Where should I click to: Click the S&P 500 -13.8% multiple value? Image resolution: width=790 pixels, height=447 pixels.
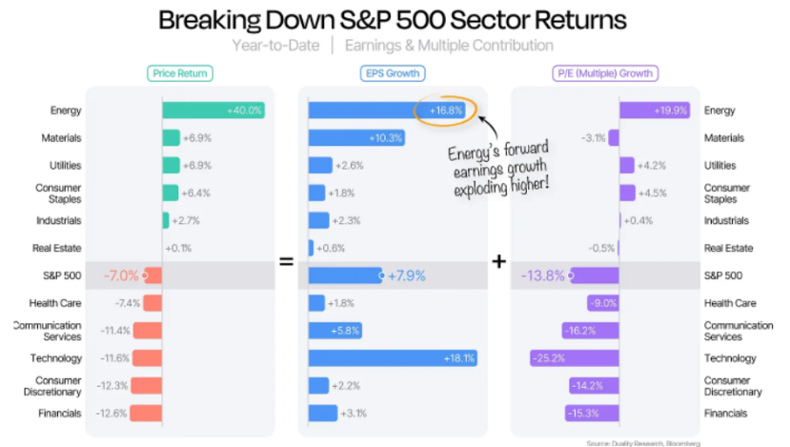pos(543,276)
